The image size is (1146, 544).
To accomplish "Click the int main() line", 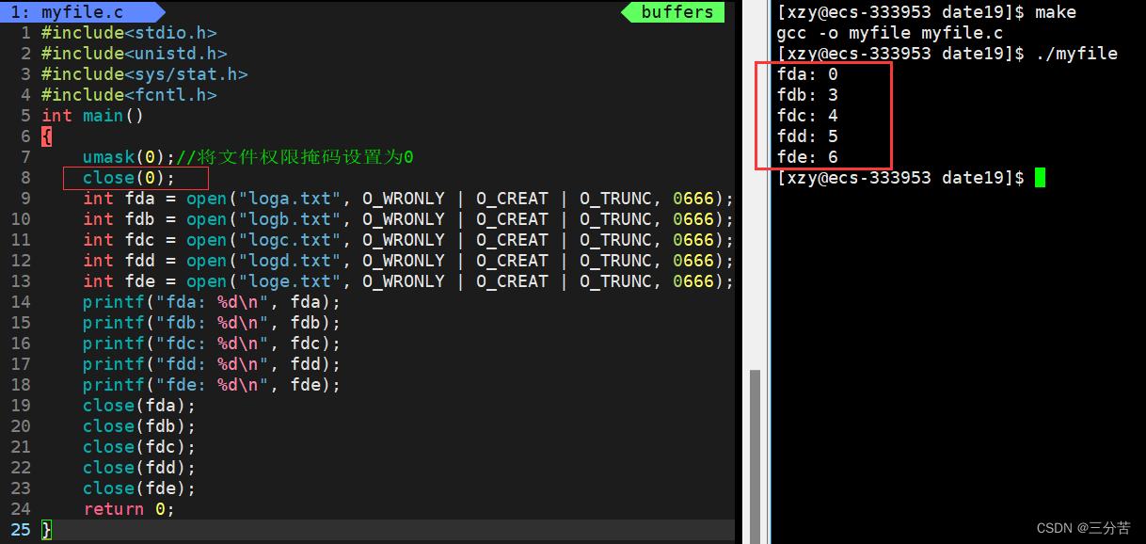I will click(92, 116).
